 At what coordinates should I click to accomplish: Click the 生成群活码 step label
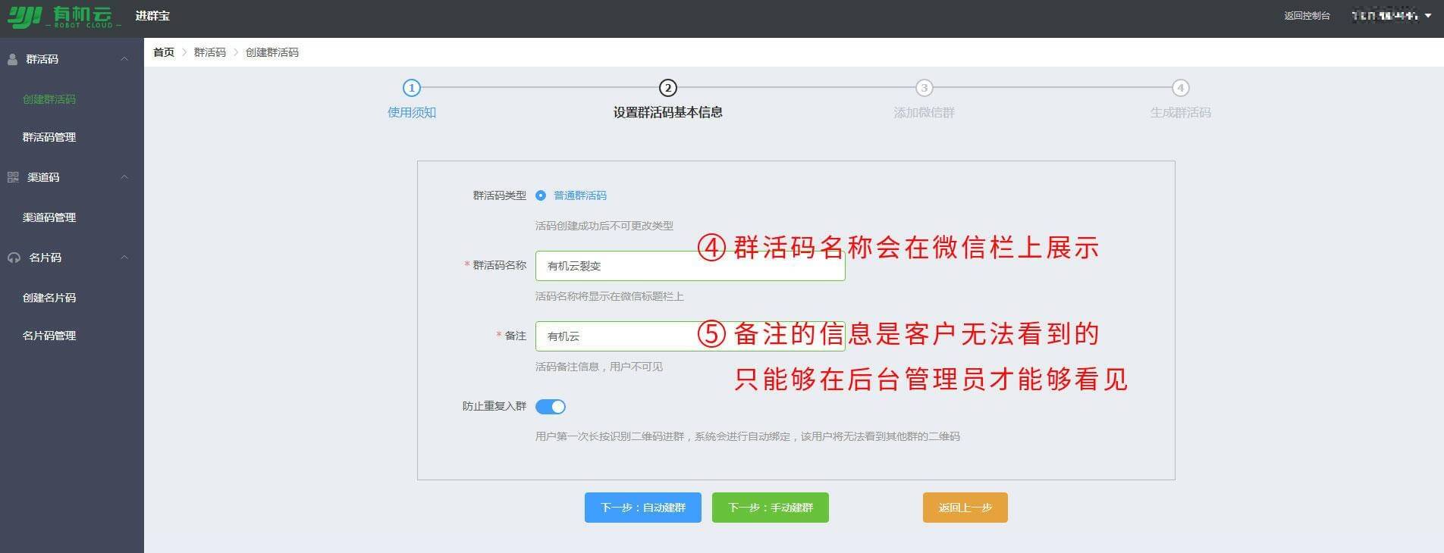coord(1180,112)
